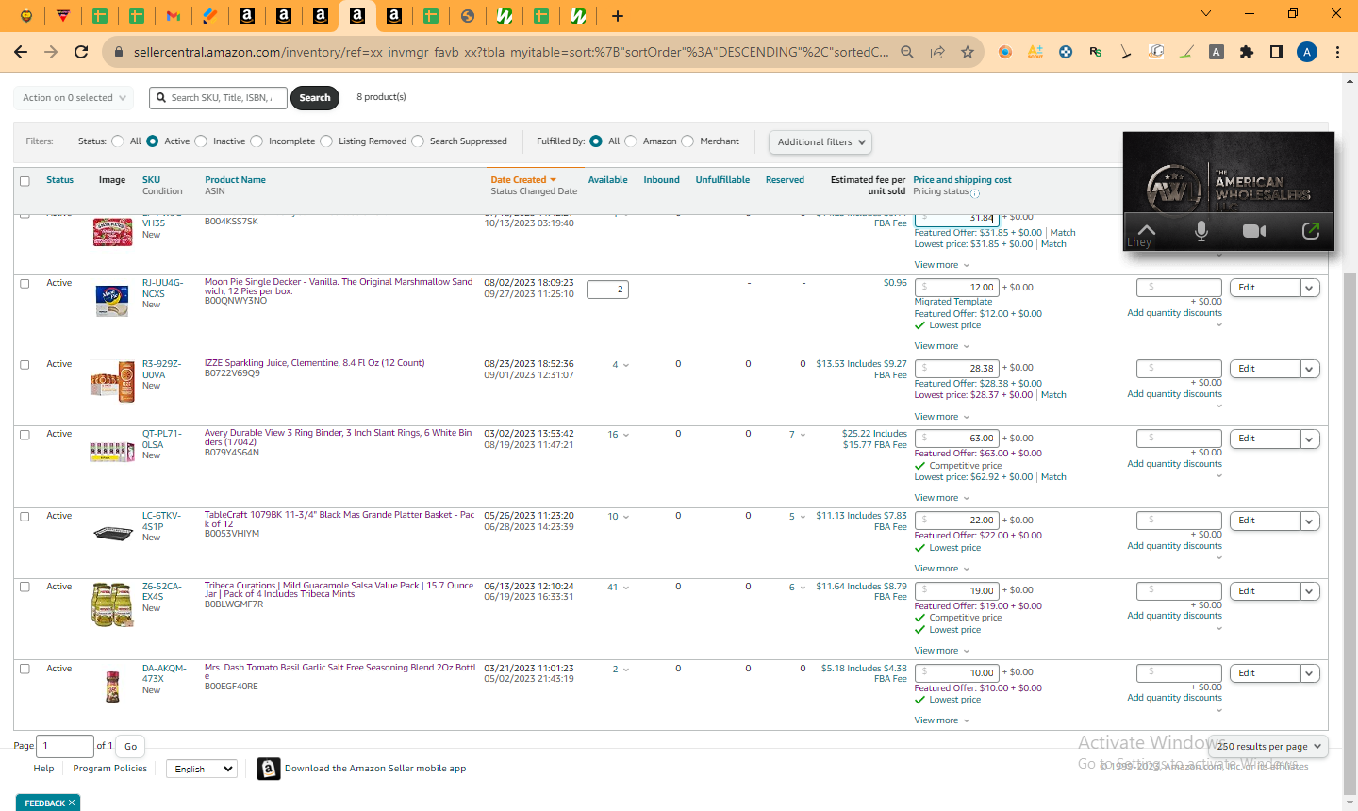Tick the select-all checkbox in table header
Viewport: 1358px width, 811px height.
(25, 181)
